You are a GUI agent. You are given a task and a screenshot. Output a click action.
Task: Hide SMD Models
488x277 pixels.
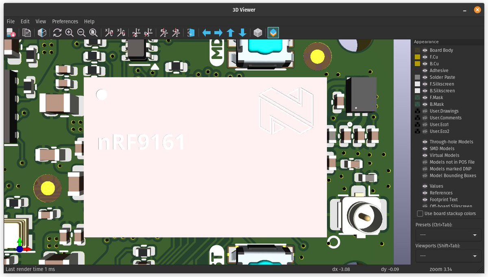pyautogui.click(x=425, y=148)
